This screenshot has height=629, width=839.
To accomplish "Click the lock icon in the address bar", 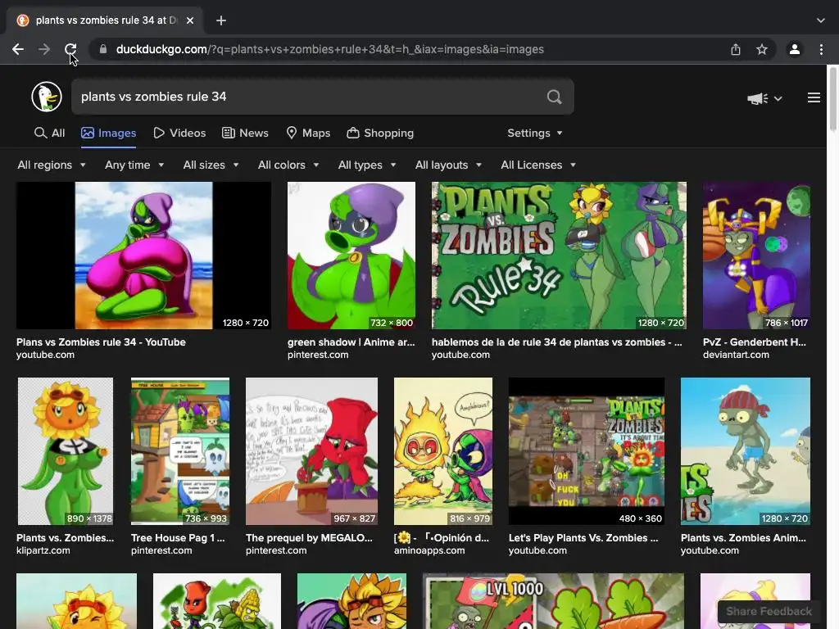I will pos(103,49).
